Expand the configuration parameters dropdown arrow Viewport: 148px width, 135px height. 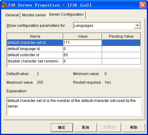pos(137,25)
